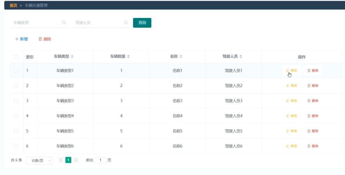Screen dimensions: 345x175
Task: Click the blue 新增 add button
Action: tap(22, 39)
